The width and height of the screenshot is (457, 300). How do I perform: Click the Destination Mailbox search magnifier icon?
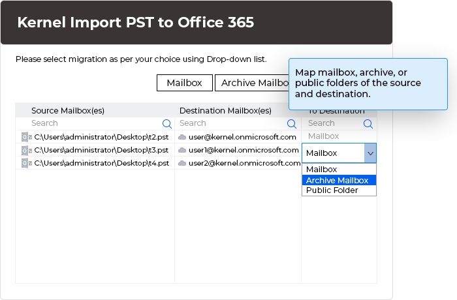point(292,124)
